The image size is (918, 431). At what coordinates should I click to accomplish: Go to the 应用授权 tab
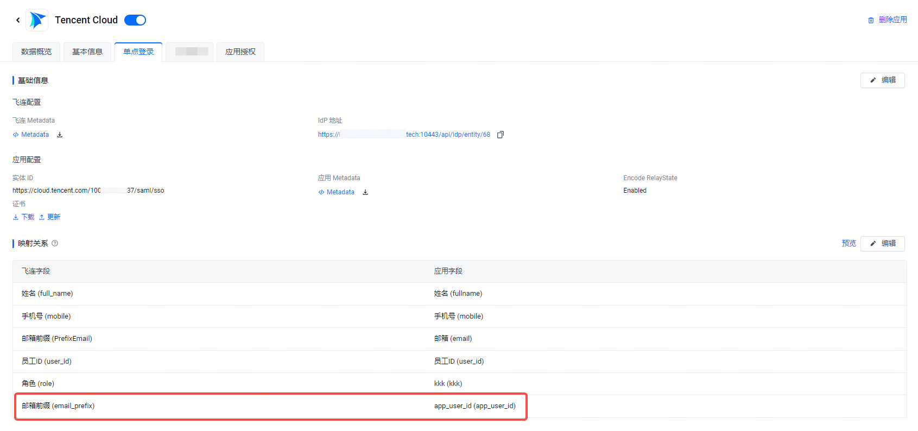240,52
